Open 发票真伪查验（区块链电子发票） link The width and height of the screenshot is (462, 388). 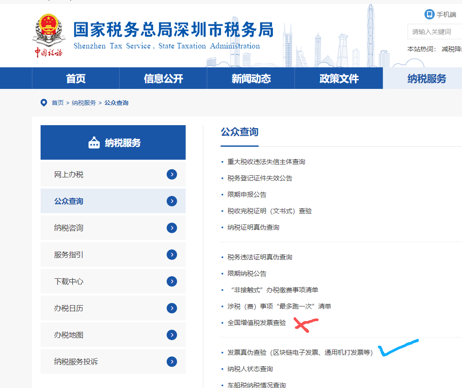click(x=300, y=353)
